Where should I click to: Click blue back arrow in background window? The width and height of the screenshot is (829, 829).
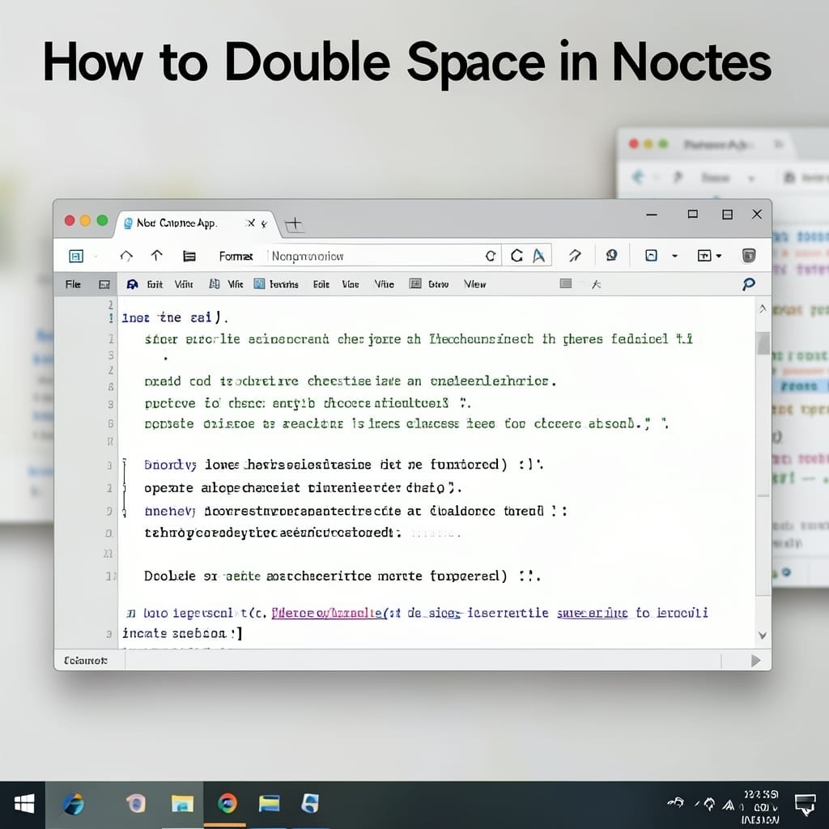638,176
